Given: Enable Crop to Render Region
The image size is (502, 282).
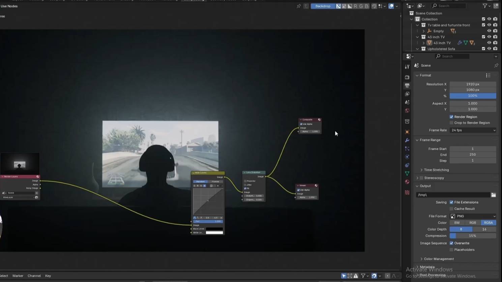Looking at the screenshot, I should click(451, 123).
